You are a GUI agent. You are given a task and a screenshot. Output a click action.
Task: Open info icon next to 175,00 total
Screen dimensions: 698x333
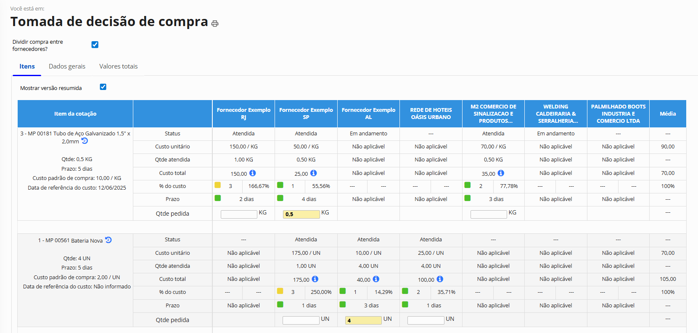tap(315, 279)
